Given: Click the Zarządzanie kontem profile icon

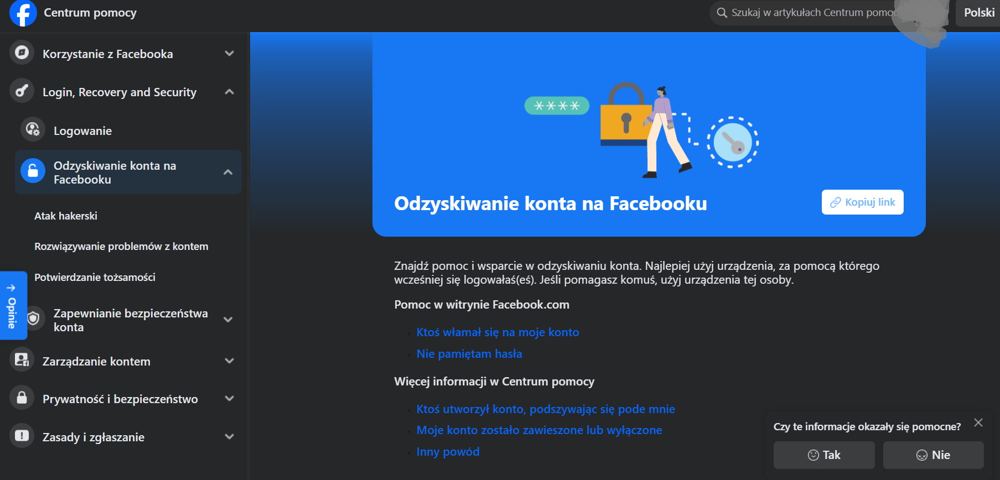Looking at the screenshot, I should coord(22,361).
